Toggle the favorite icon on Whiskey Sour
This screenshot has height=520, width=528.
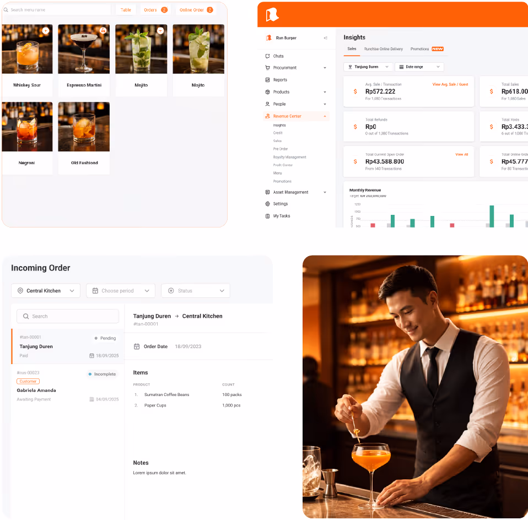click(46, 31)
